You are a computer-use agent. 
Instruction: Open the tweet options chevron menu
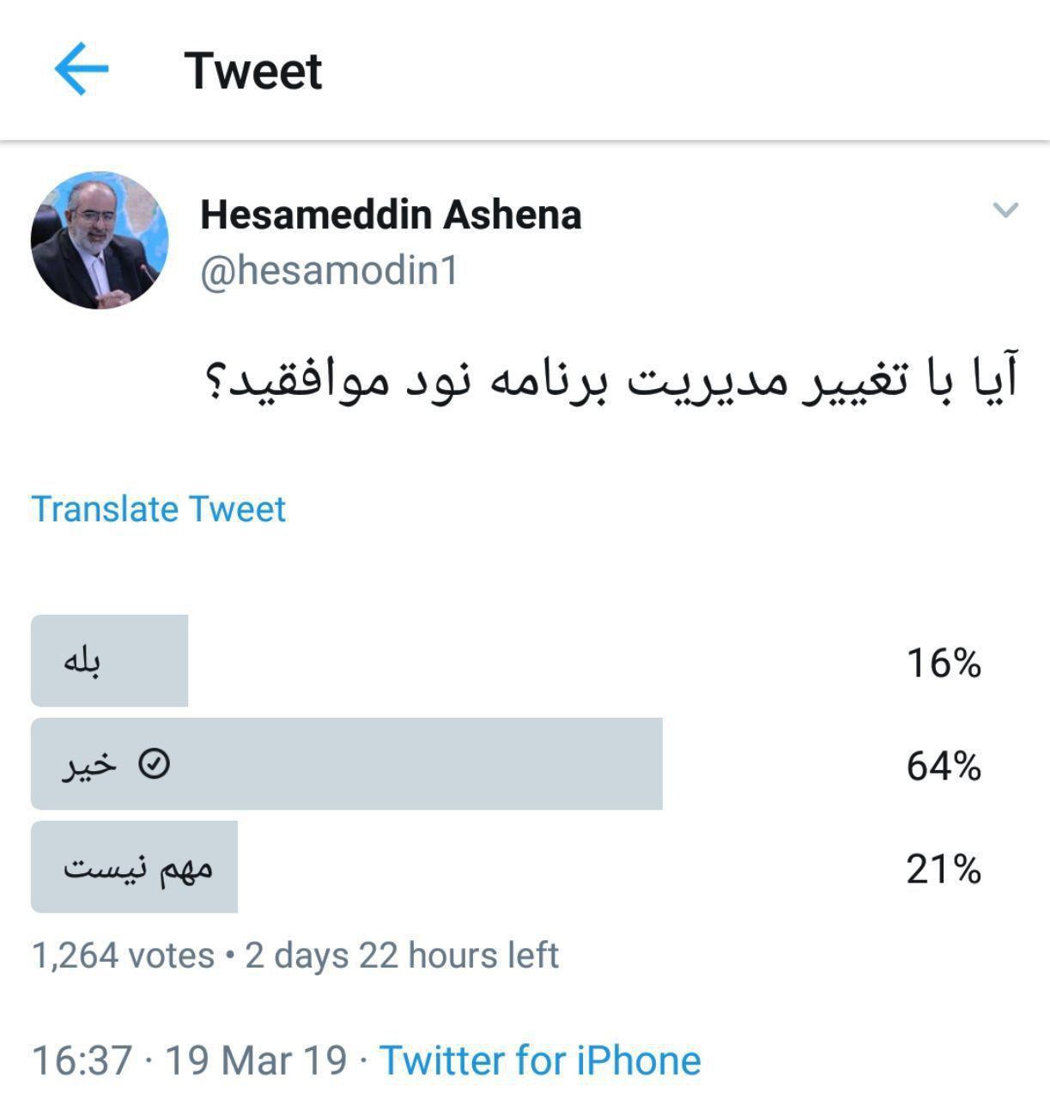click(1005, 209)
